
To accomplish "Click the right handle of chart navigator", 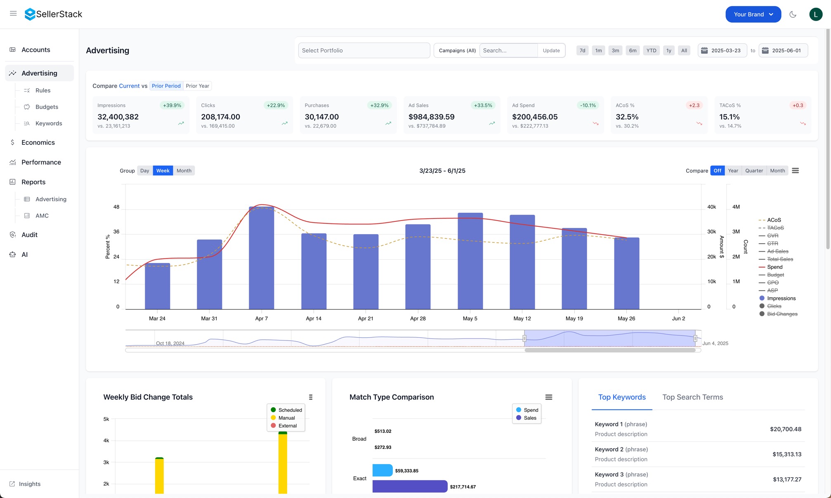I will [695, 338].
